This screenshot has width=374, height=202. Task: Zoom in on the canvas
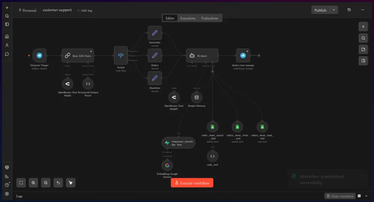pyautogui.click(x=33, y=183)
